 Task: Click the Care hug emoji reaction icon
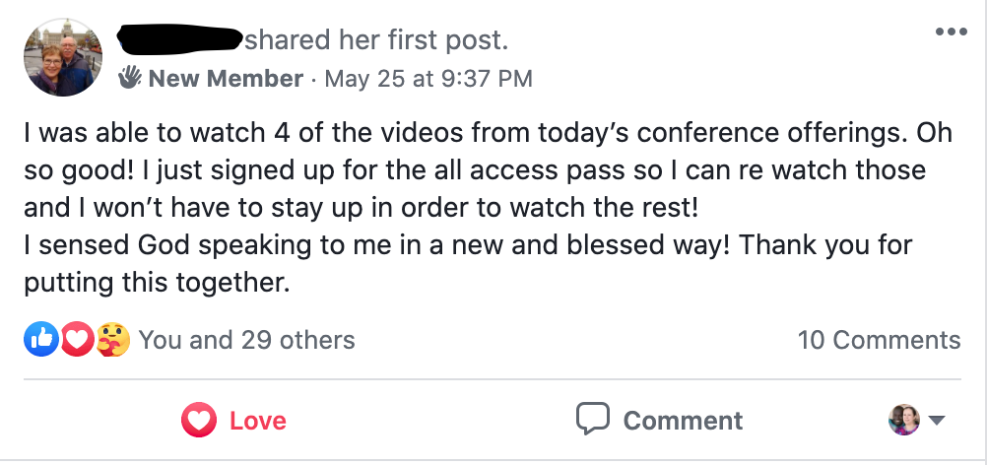[110, 340]
